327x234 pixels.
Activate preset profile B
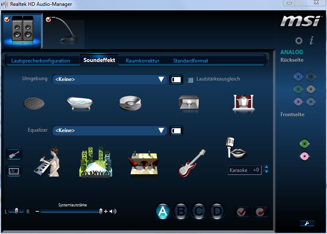(x=181, y=211)
